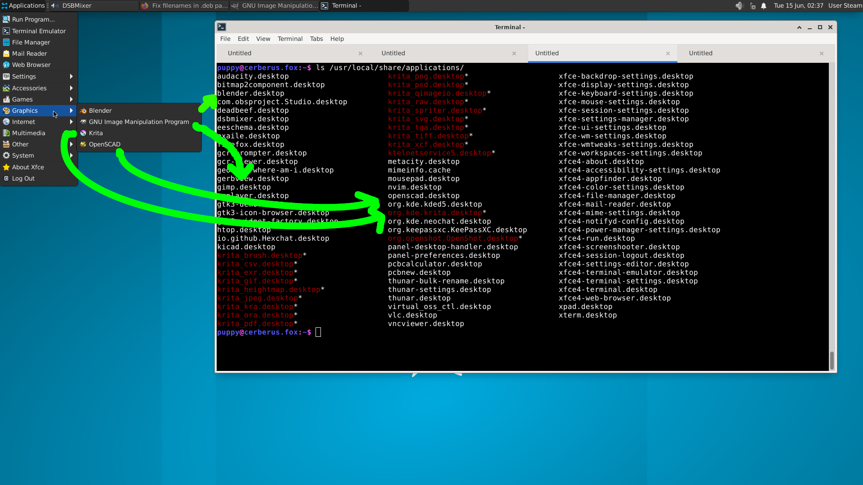This screenshot has height=485, width=863.
Task: Expand the Internet submenu
Action: (23, 121)
